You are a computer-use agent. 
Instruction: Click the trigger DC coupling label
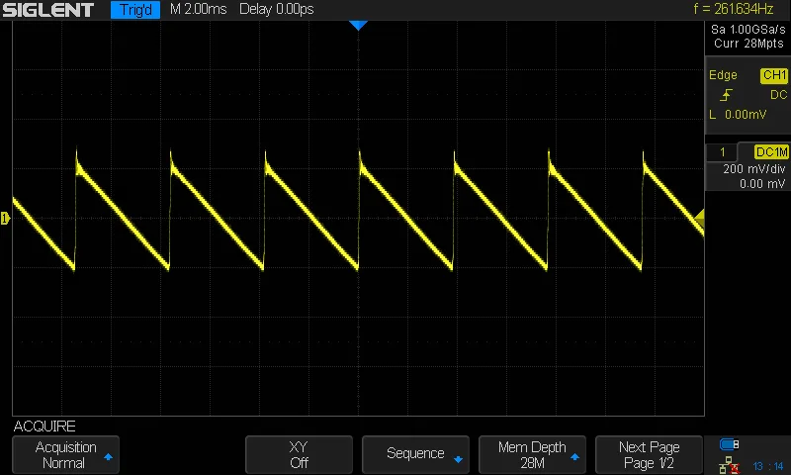(x=778, y=94)
